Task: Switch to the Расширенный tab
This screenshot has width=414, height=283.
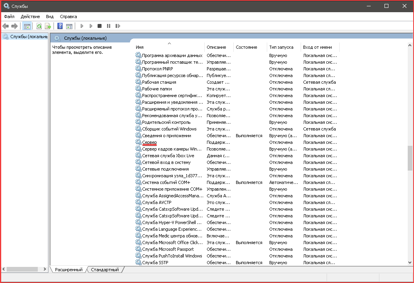Action: tap(69, 270)
